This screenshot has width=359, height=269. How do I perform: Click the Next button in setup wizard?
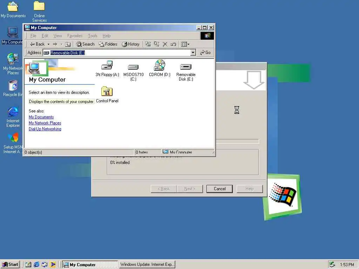(190, 189)
